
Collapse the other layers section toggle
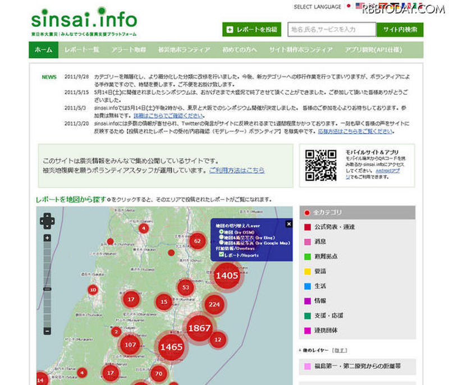click(x=336, y=350)
